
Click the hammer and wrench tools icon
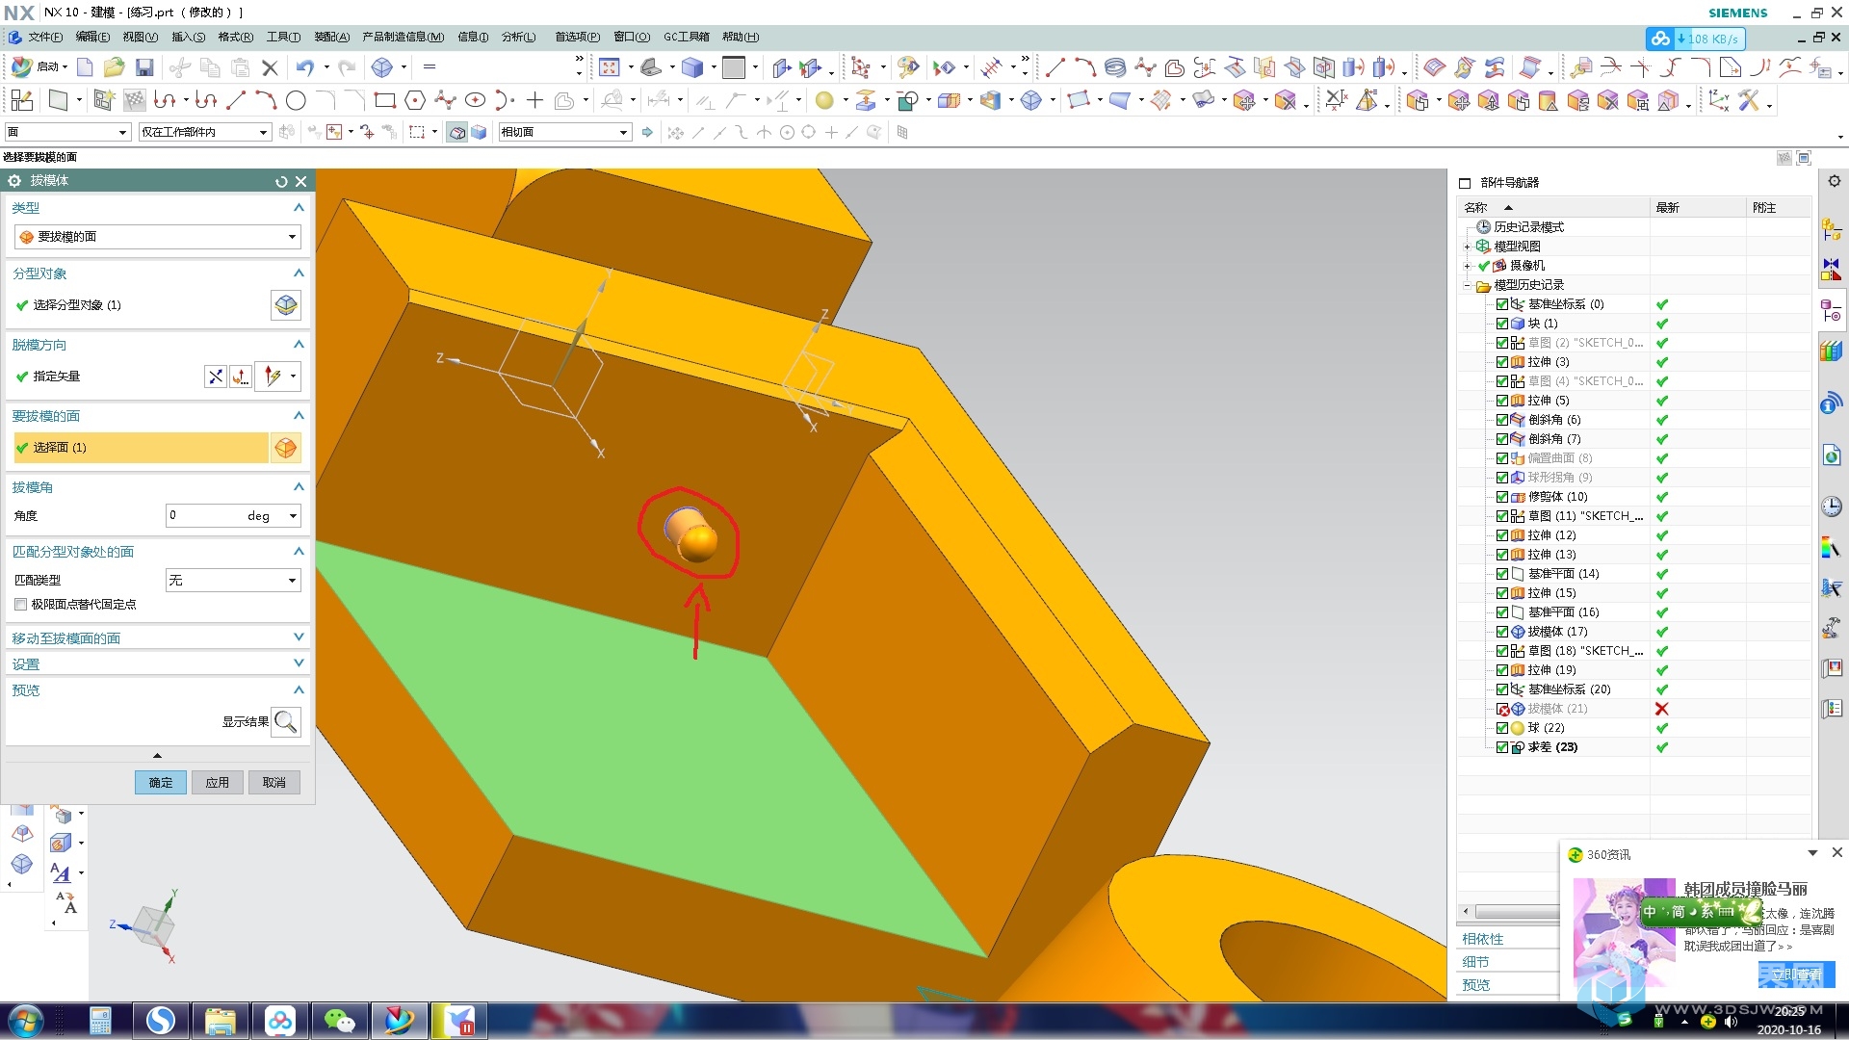1749,100
